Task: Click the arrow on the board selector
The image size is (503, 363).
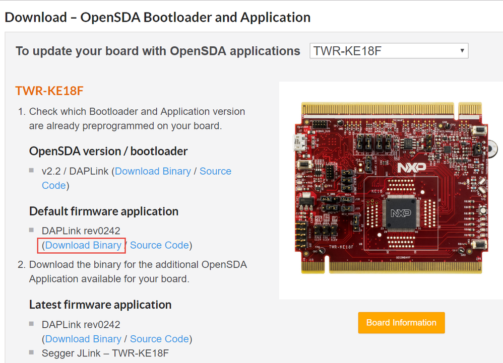Action: point(462,51)
